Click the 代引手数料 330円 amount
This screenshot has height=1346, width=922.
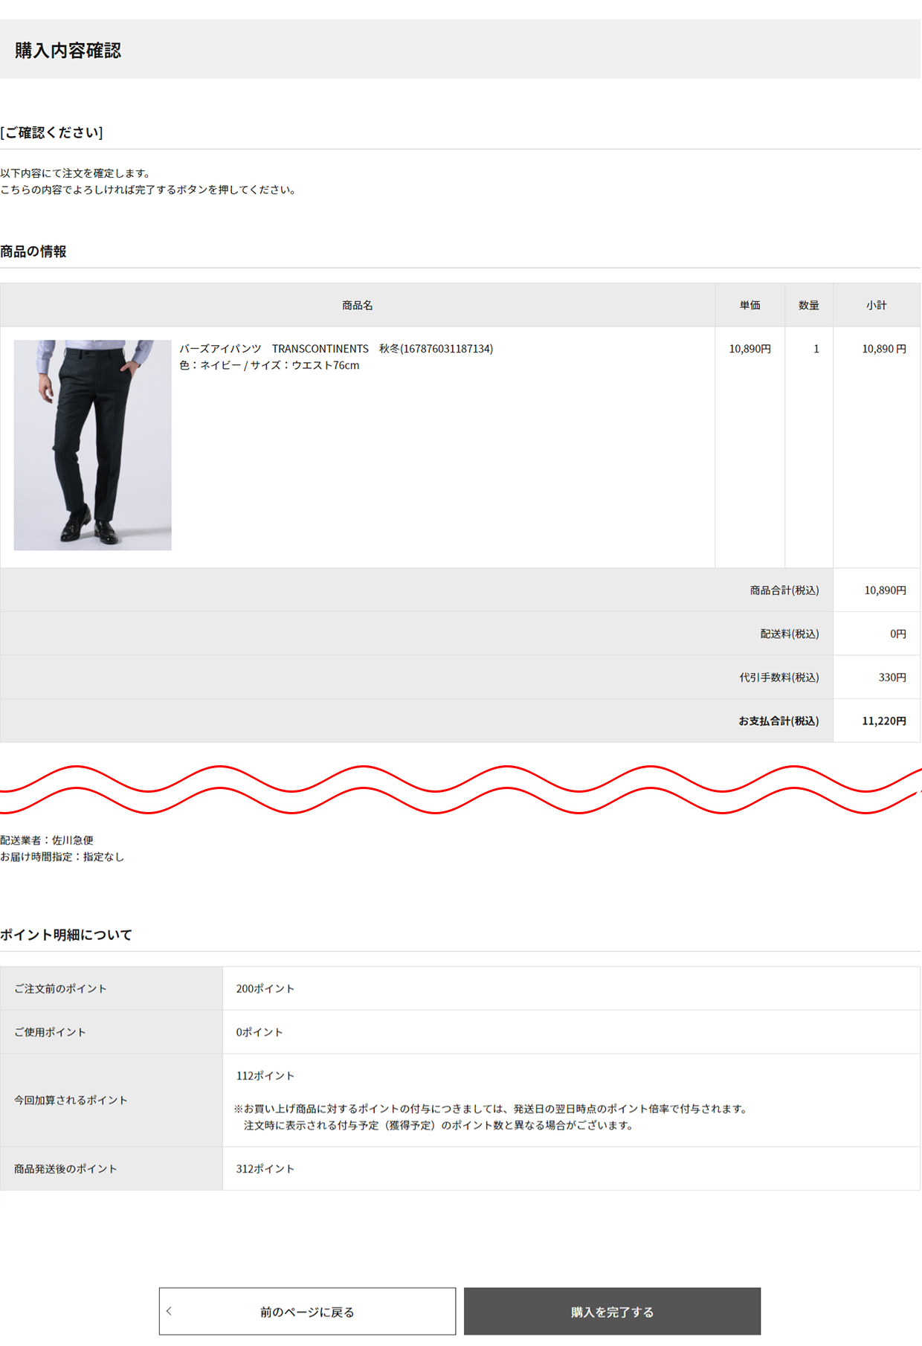coord(892,677)
